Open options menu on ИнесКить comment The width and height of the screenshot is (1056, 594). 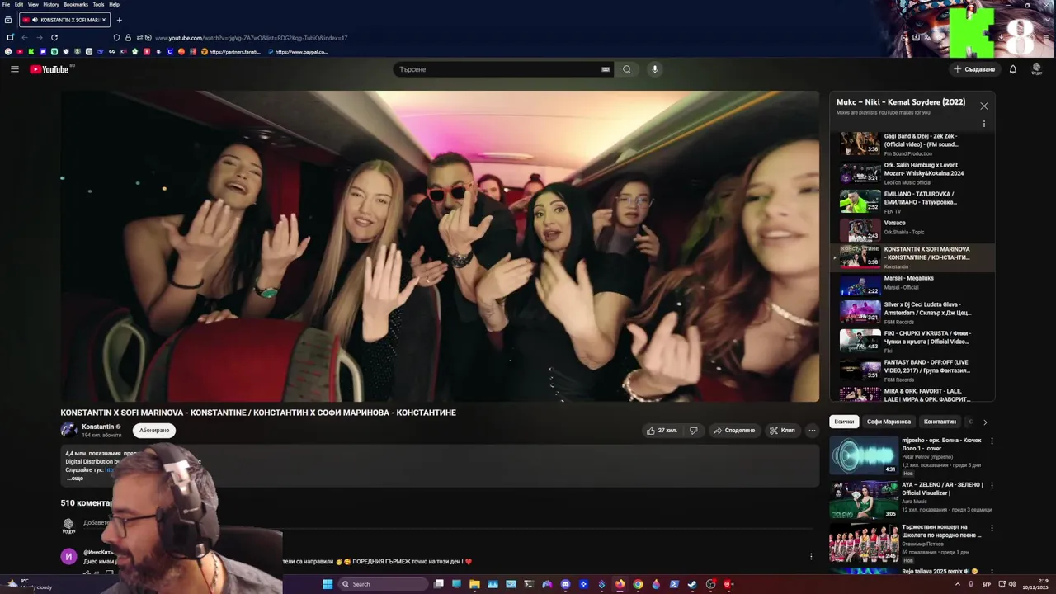click(x=811, y=556)
